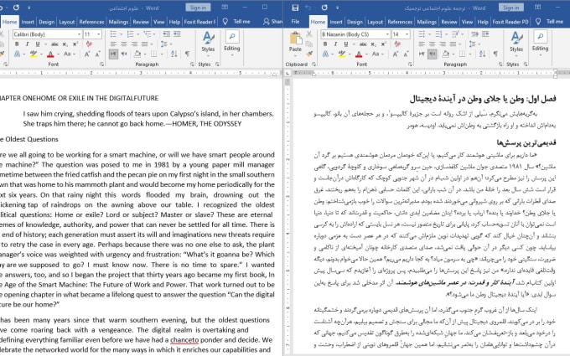Click Redo in the Persian window's quick access
Viewport: 570px width, 356px height.
324,8
